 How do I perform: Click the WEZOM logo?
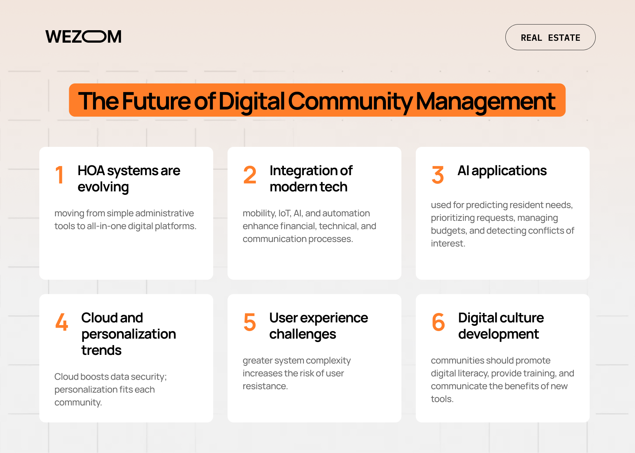(x=83, y=36)
